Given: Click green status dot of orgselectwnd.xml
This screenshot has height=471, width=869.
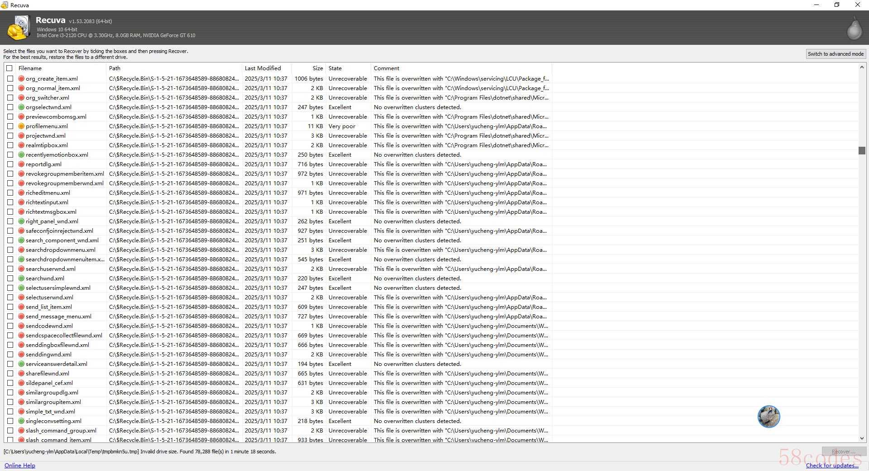Looking at the screenshot, I should coord(21,107).
